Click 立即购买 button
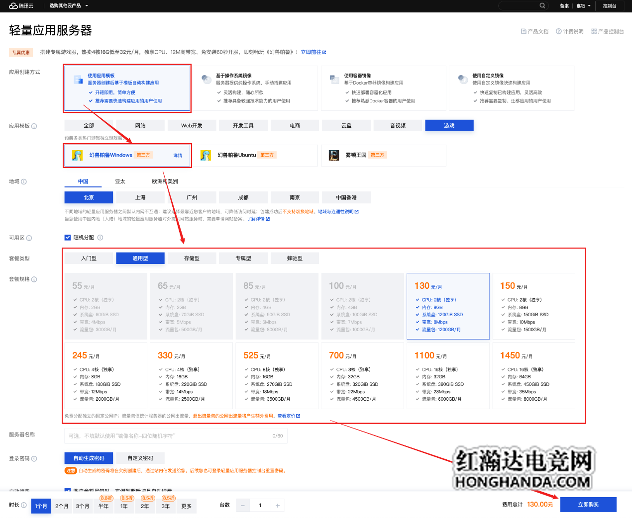This screenshot has height=518, width=632. click(588, 505)
